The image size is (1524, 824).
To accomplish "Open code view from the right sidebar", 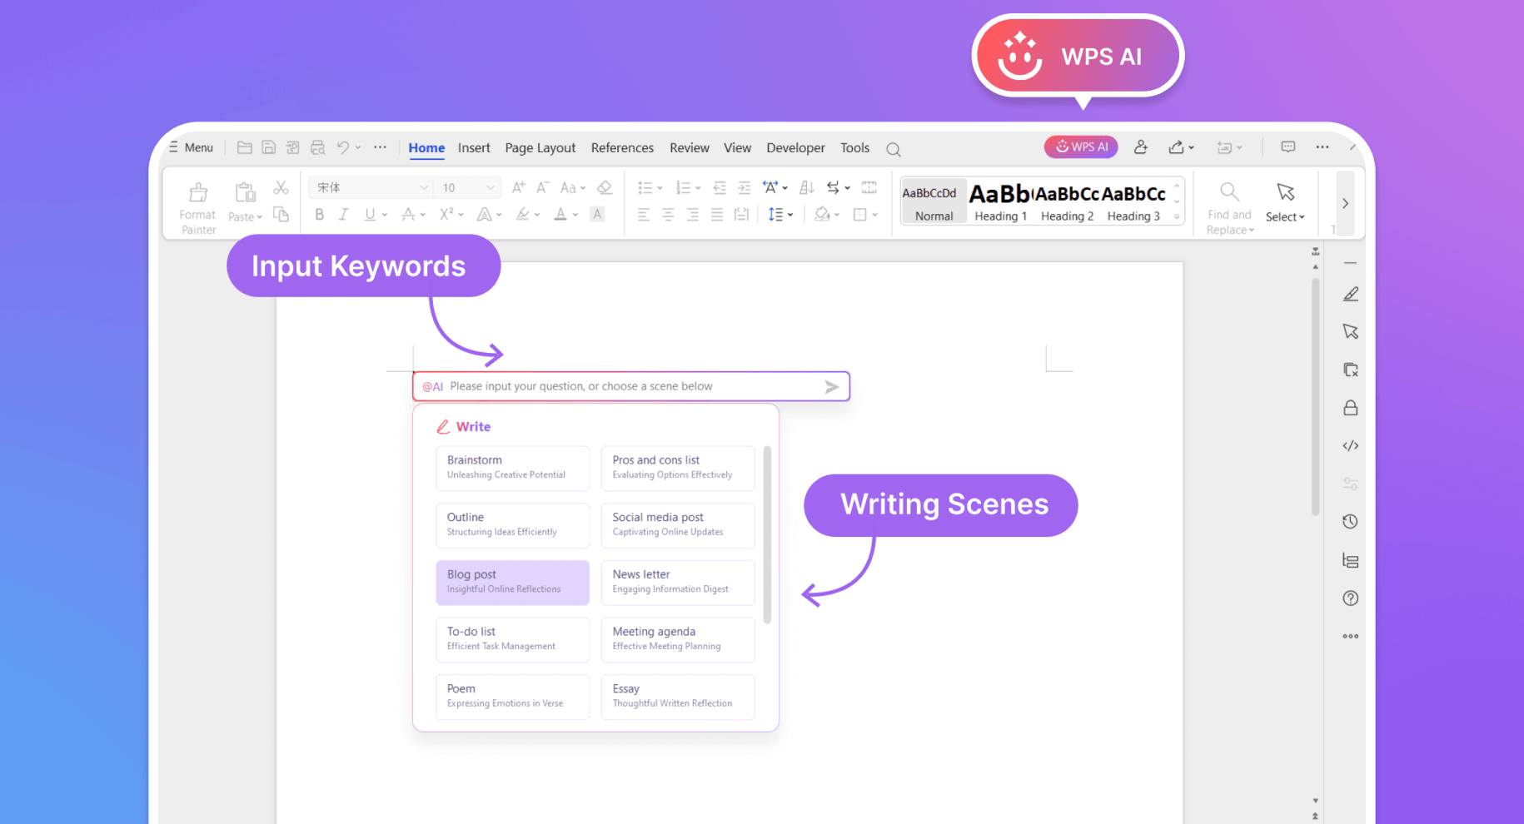I will pos(1350,445).
